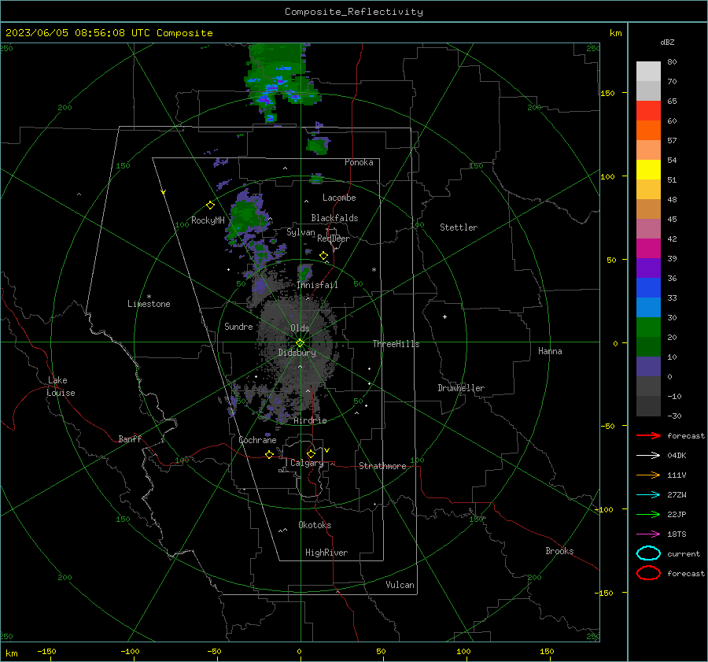Click the Vulcan label
The width and height of the screenshot is (708, 662).
400,585
